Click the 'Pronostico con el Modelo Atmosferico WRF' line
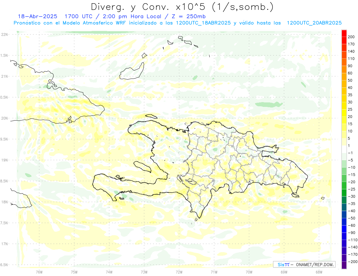Image resolution: width=358 pixels, height=276 pixels. [x=70, y=23]
